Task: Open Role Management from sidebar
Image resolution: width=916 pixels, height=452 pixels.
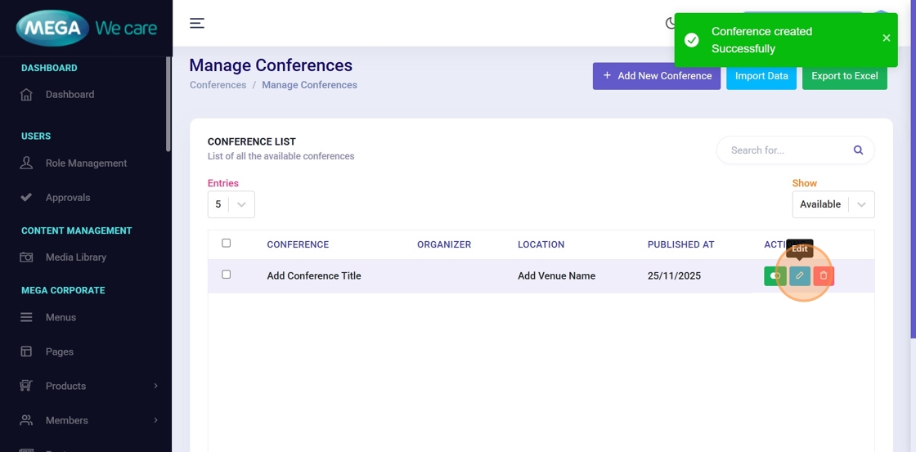Action: [86, 163]
